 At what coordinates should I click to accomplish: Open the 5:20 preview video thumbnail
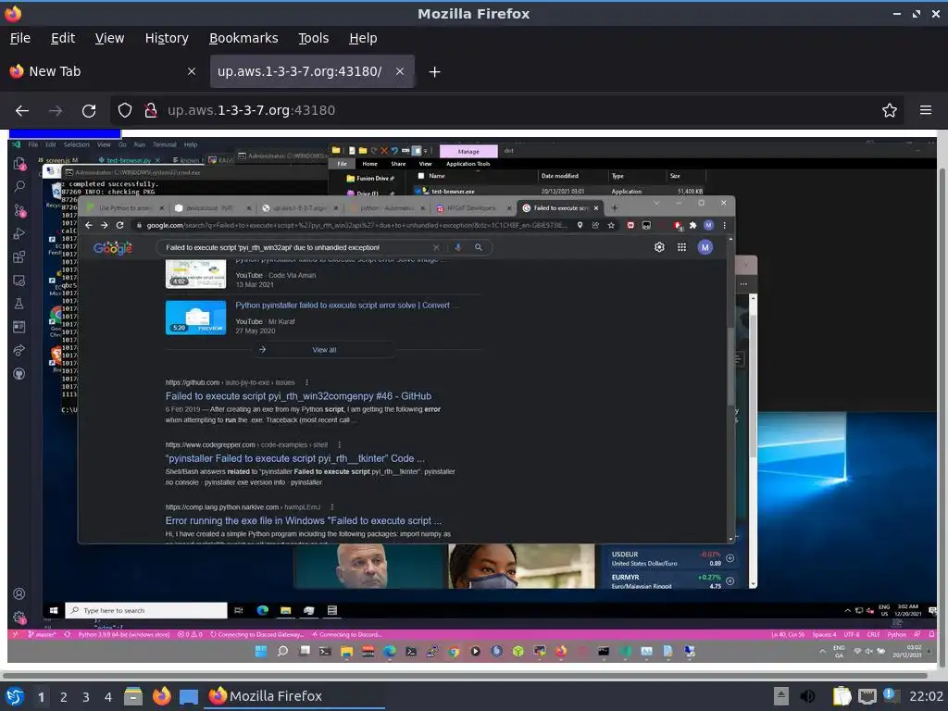coord(196,318)
